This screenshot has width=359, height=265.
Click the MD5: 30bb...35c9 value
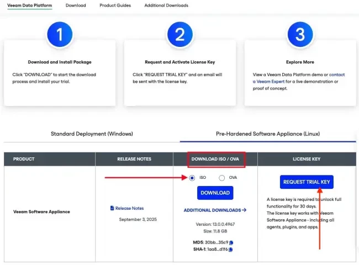click(210, 242)
